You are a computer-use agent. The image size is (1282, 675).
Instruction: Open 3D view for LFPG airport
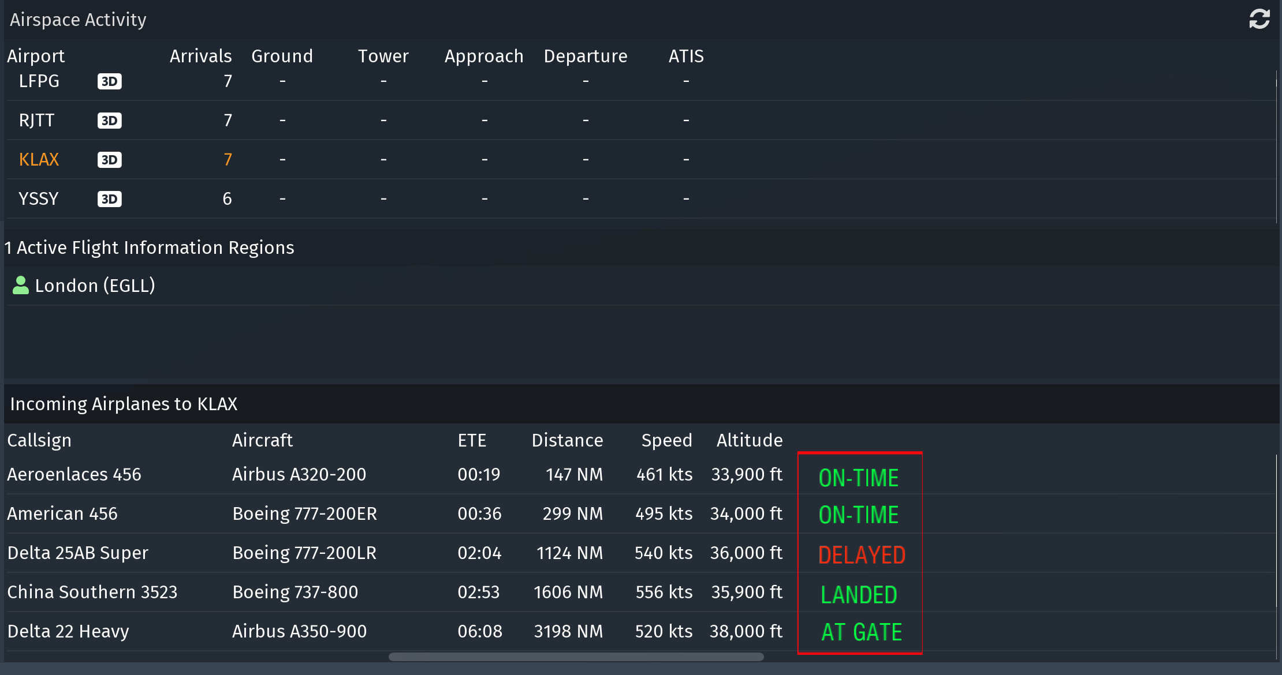[109, 81]
